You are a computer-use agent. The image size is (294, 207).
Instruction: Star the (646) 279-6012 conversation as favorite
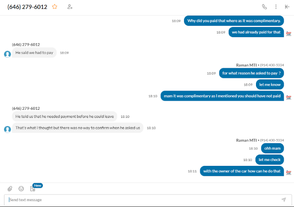(55, 7)
